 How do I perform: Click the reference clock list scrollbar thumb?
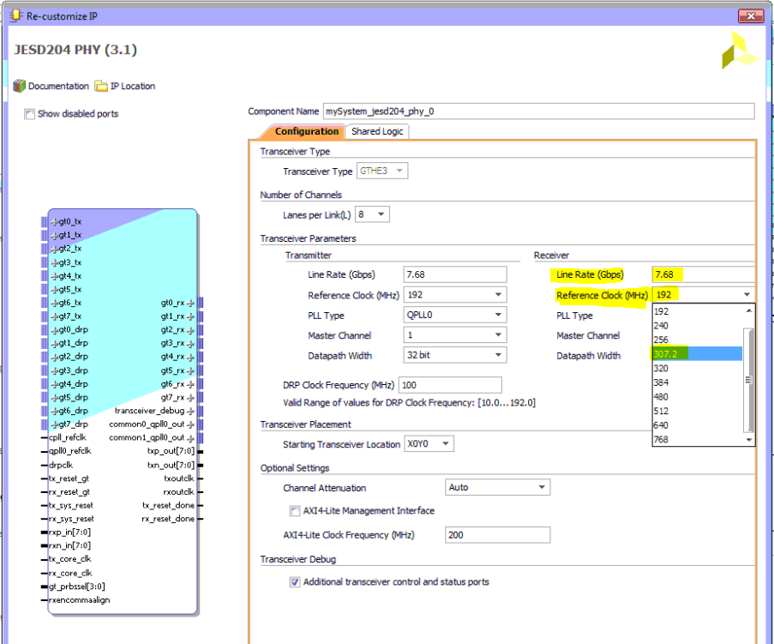click(x=749, y=379)
